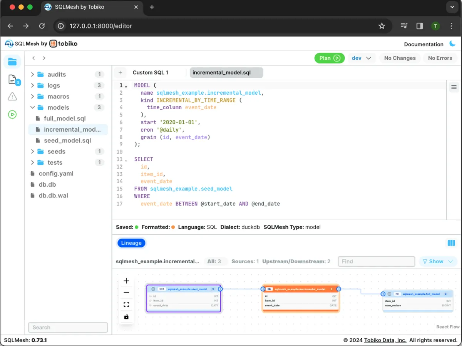Collapse the SELECT block at line 11
Viewport: 462px width, 346px height.
click(x=126, y=160)
